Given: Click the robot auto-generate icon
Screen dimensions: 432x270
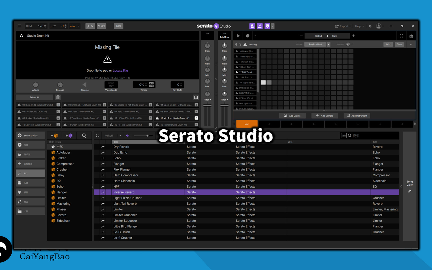Looking at the screenshot, I should click(x=411, y=36).
